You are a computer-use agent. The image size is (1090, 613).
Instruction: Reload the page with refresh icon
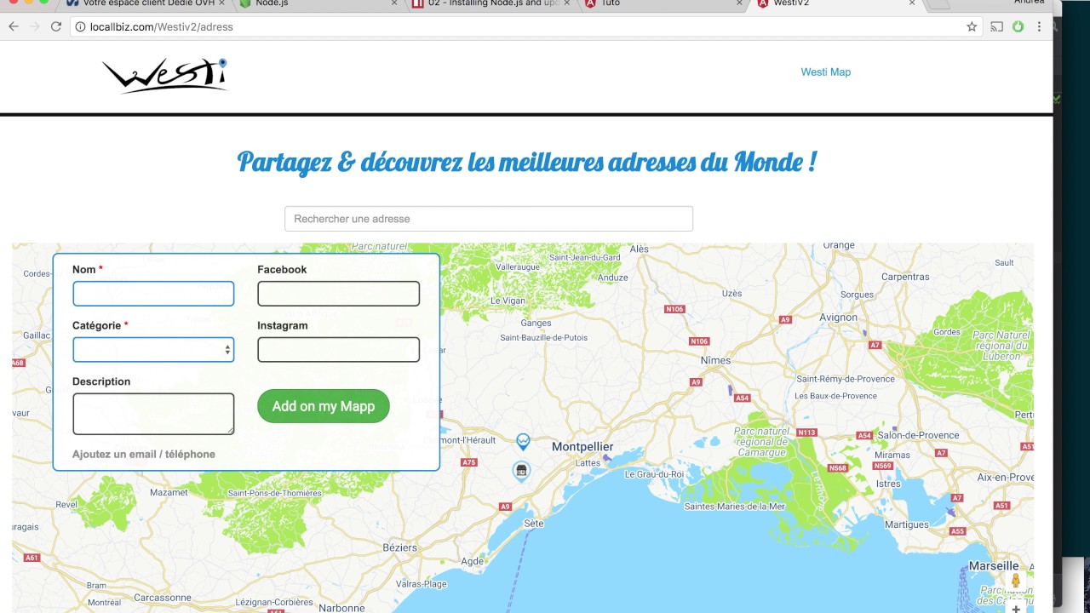tap(56, 26)
